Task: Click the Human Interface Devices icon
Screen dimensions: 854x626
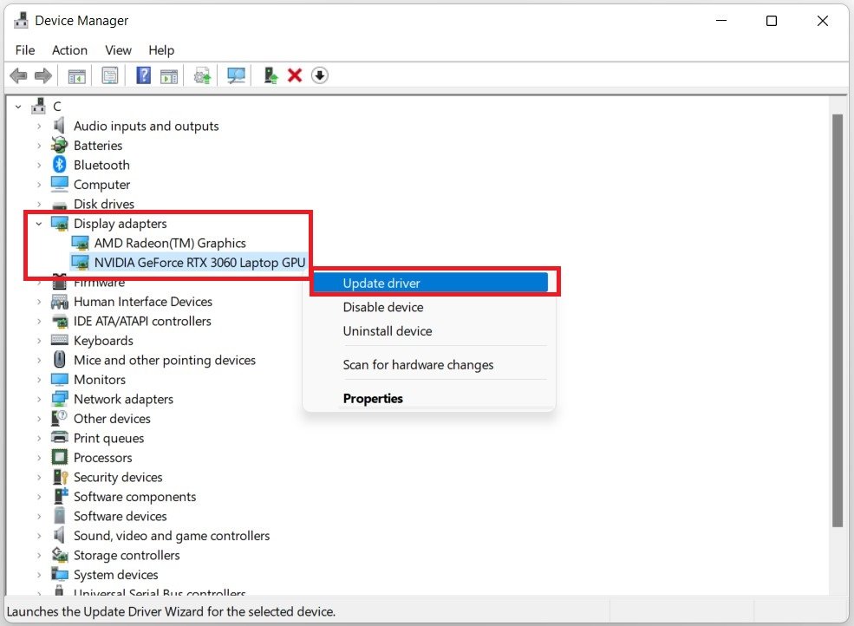Action: point(59,301)
